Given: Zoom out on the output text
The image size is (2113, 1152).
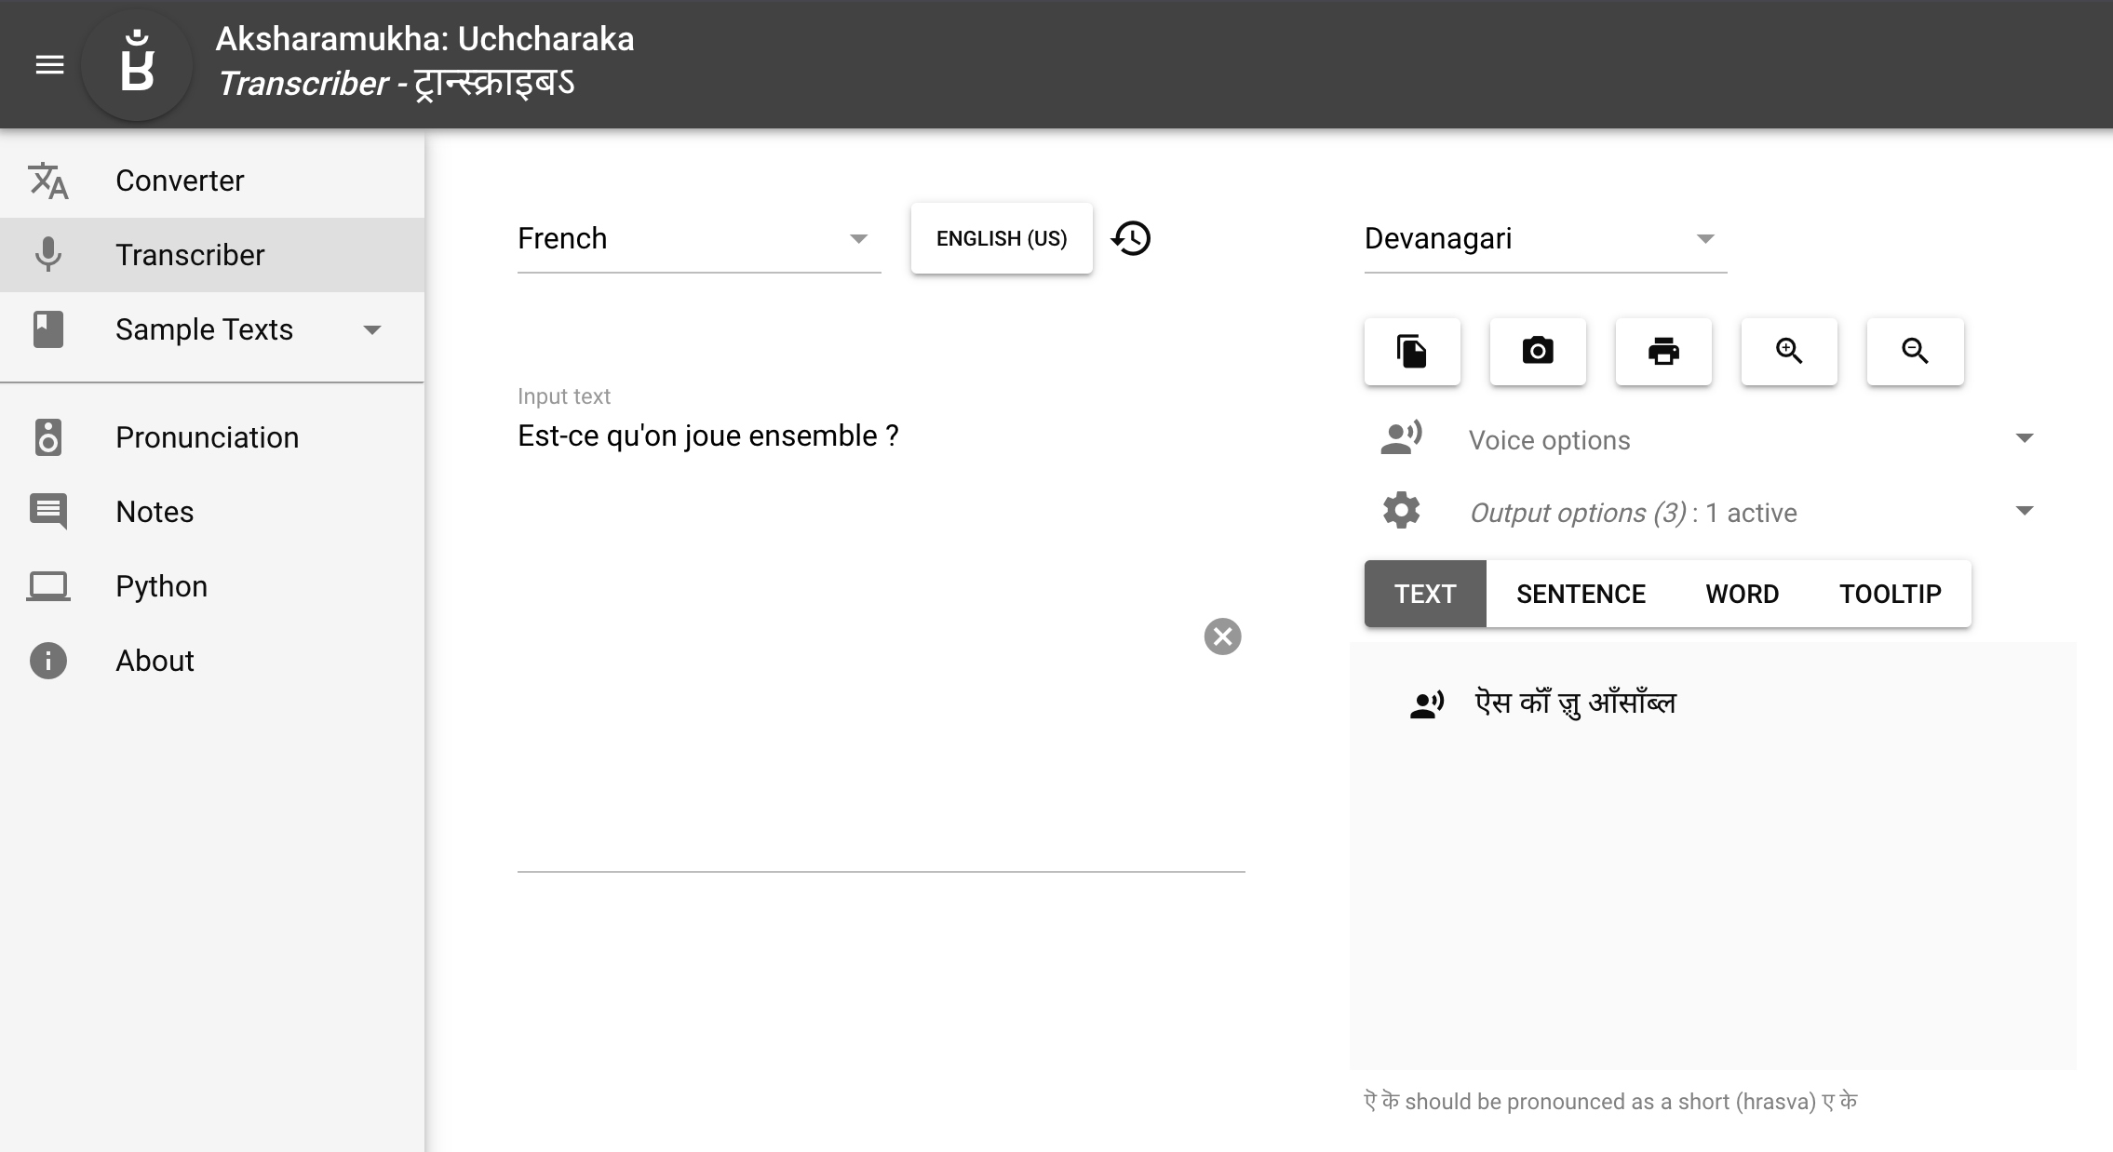Looking at the screenshot, I should point(1915,351).
